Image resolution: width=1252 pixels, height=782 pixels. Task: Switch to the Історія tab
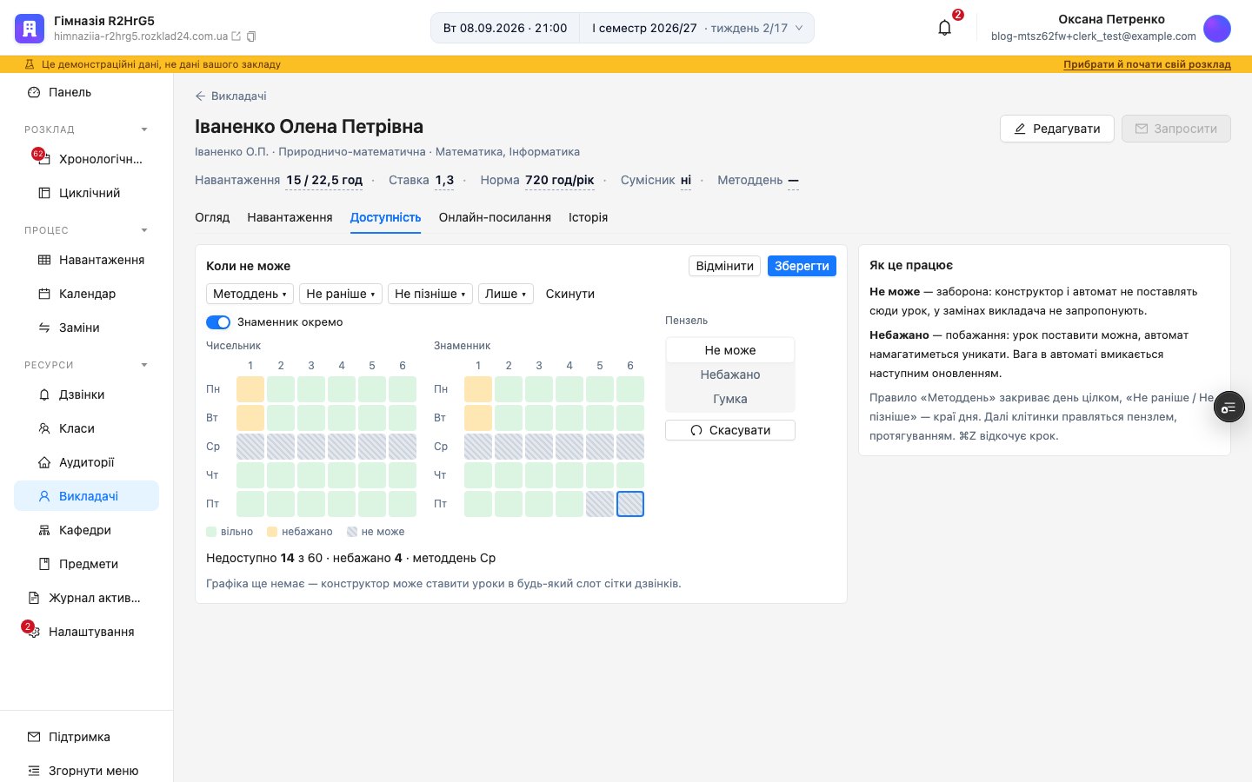[589, 217]
